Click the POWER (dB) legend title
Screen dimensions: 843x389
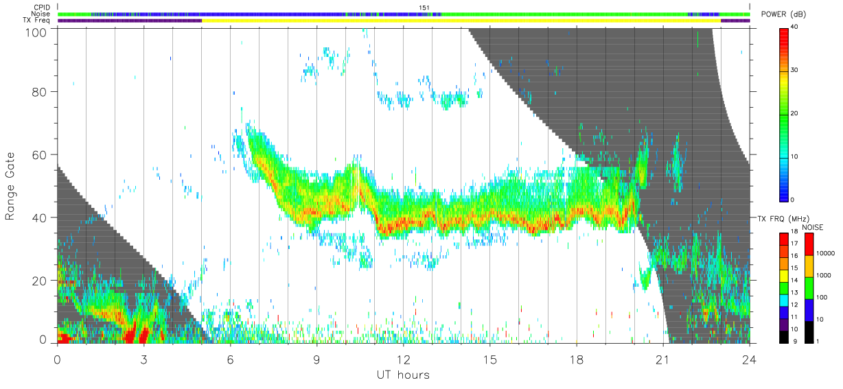783,14
